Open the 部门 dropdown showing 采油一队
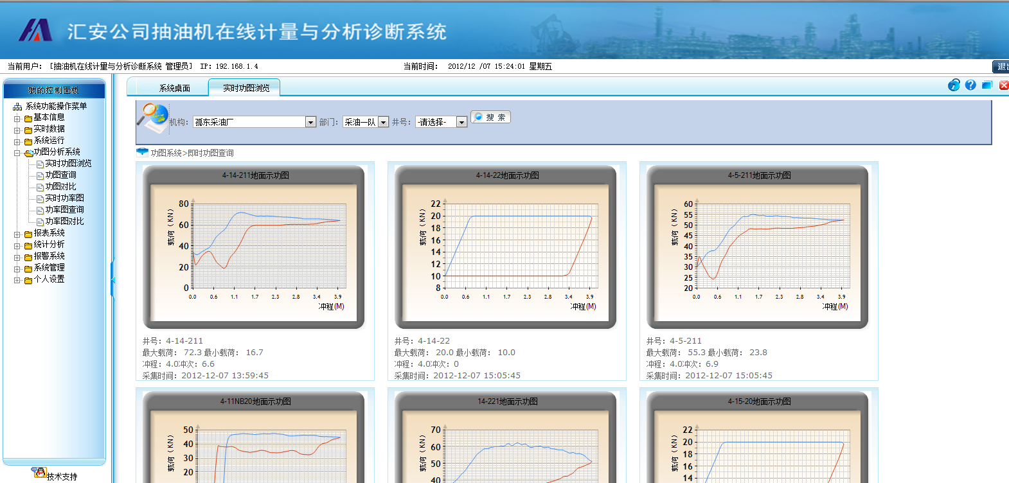The image size is (1009, 483). tap(383, 122)
